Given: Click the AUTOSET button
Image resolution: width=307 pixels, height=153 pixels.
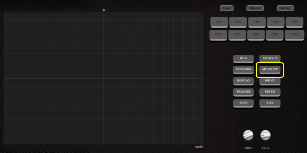Looking at the screenshot, I should (270, 58).
